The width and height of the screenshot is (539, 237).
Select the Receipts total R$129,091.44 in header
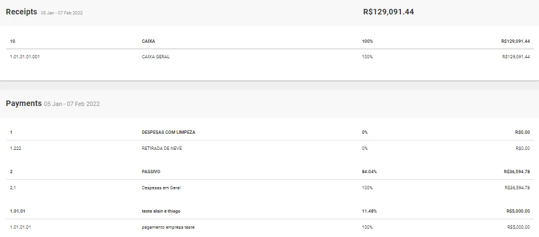pyautogui.click(x=388, y=12)
